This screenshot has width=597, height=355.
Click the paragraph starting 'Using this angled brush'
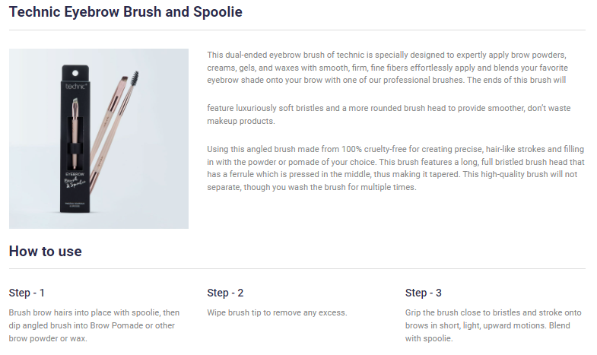pyautogui.click(x=395, y=168)
